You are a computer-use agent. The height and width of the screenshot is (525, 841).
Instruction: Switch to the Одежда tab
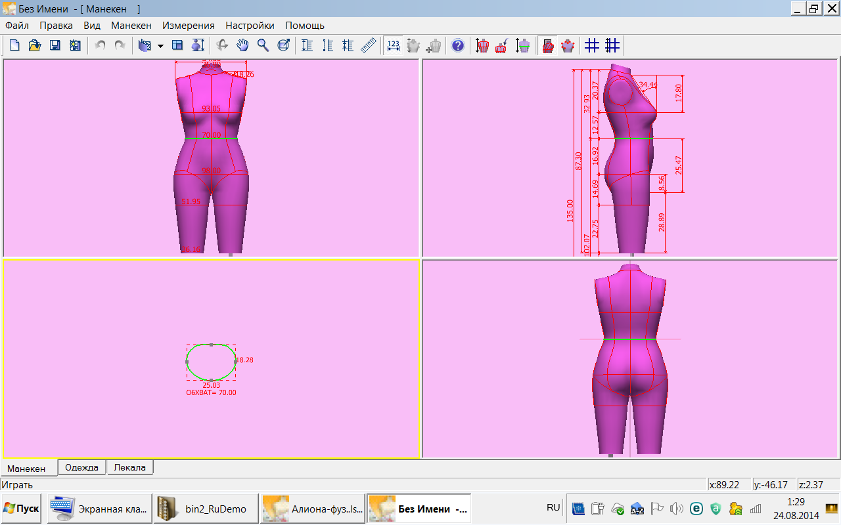point(82,467)
